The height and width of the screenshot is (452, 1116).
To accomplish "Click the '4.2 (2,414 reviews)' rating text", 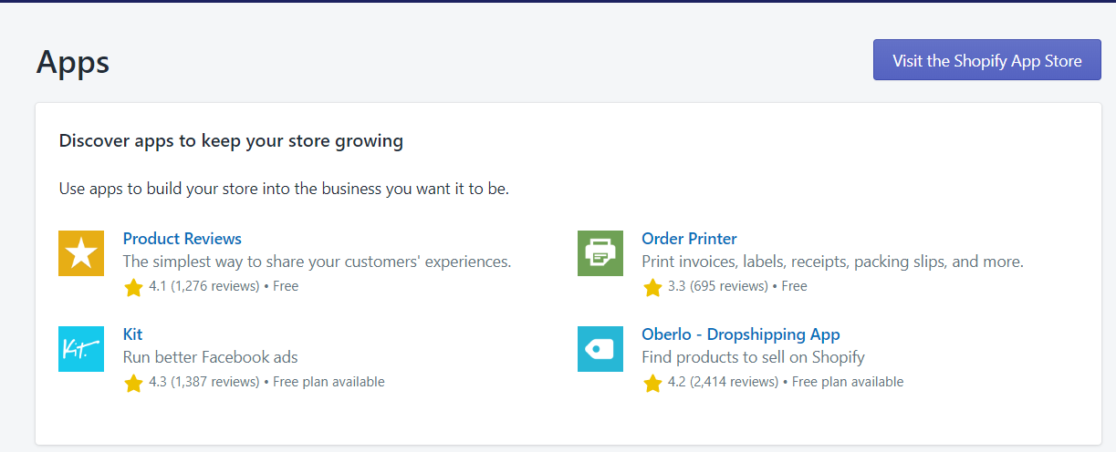I will (724, 382).
